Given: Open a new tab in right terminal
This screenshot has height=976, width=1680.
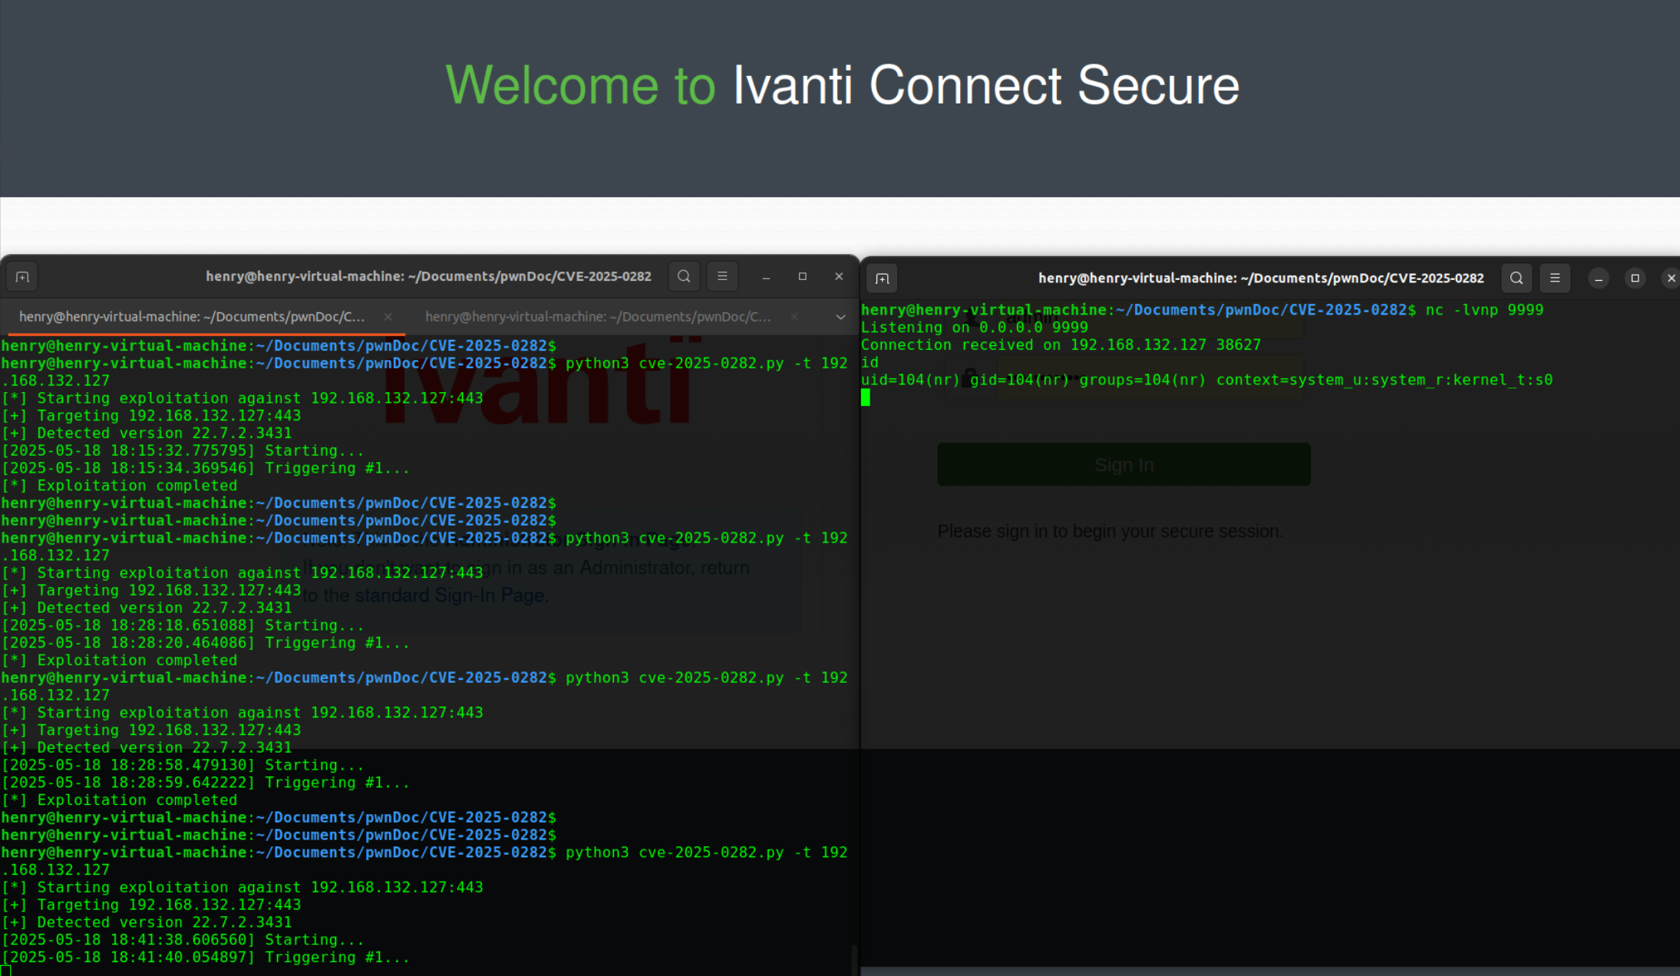Looking at the screenshot, I should coord(882,279).
